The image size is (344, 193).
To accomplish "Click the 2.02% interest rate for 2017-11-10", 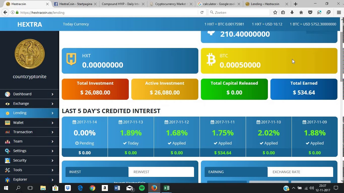I will click(268, 133).
